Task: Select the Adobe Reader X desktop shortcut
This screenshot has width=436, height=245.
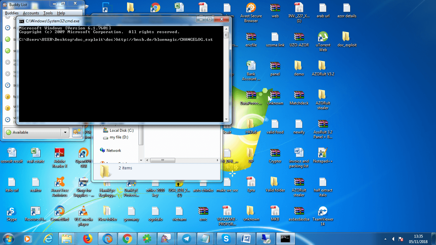Action: click(x=60, y=153)
